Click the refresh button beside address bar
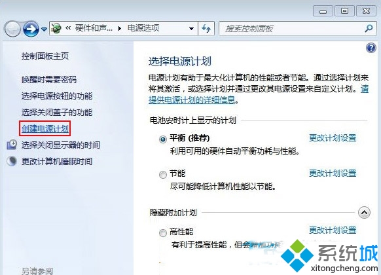Screen dimensions: 381x275 click(206, 29)
